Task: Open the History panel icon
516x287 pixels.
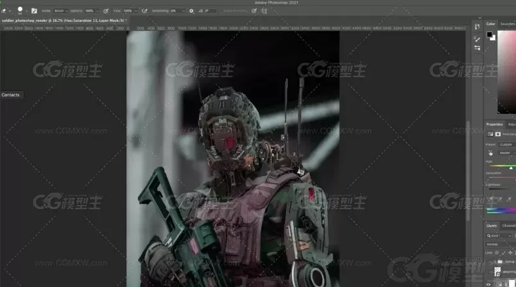Action: (x=477, y=27)
